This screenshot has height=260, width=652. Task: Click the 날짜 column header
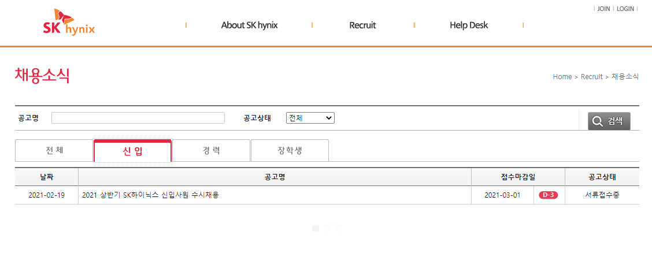point(47,177)
